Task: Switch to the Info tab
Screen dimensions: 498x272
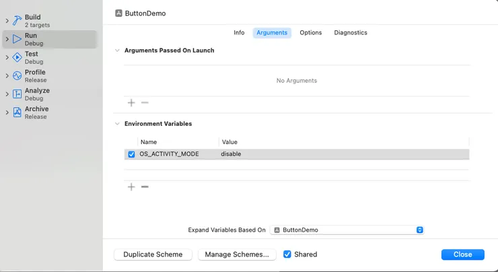Action: [239, 32]
